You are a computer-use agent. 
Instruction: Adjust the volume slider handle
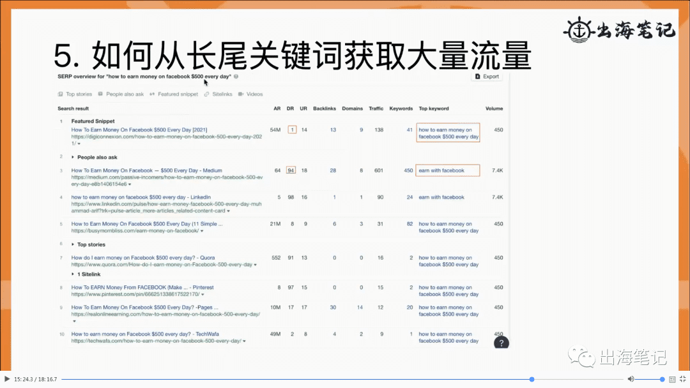pyautogui.click(x=662, y=379)
